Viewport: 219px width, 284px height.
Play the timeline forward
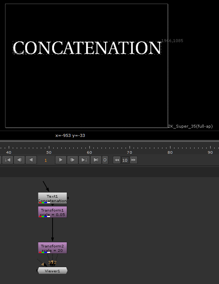click(61, 160)
